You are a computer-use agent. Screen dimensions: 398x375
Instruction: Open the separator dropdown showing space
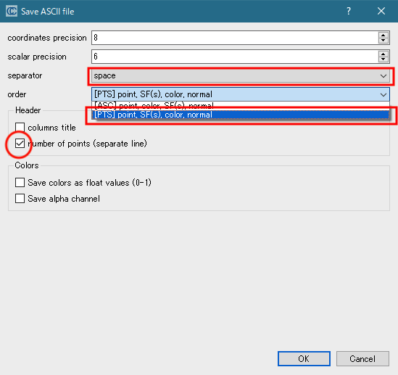click(241, 75)
